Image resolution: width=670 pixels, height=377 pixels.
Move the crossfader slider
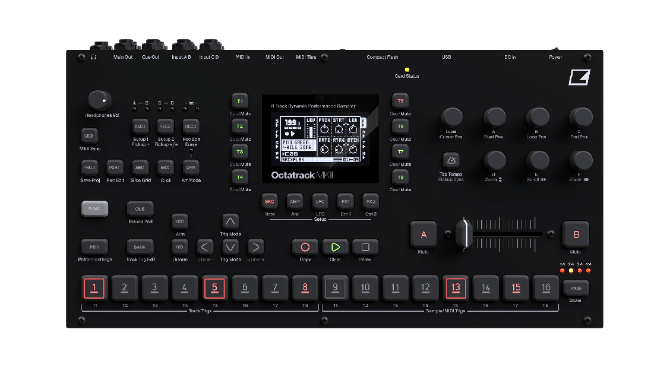click(x=464, y=235)
